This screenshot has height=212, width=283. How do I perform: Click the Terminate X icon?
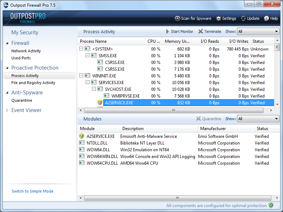[x=201, y=31]
